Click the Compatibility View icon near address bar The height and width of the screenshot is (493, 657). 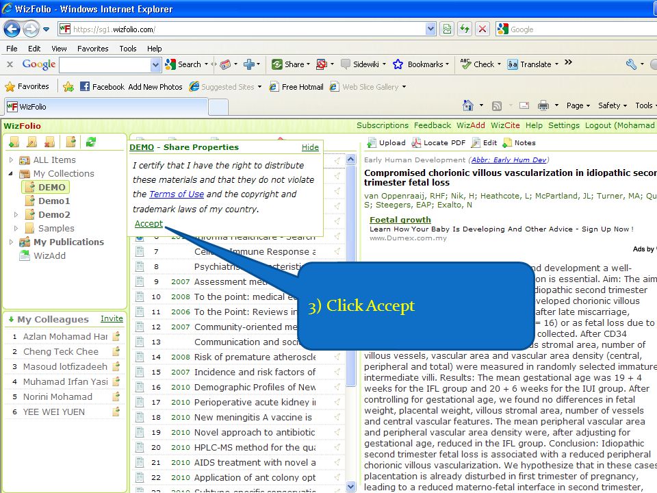[x=447, y=29]
